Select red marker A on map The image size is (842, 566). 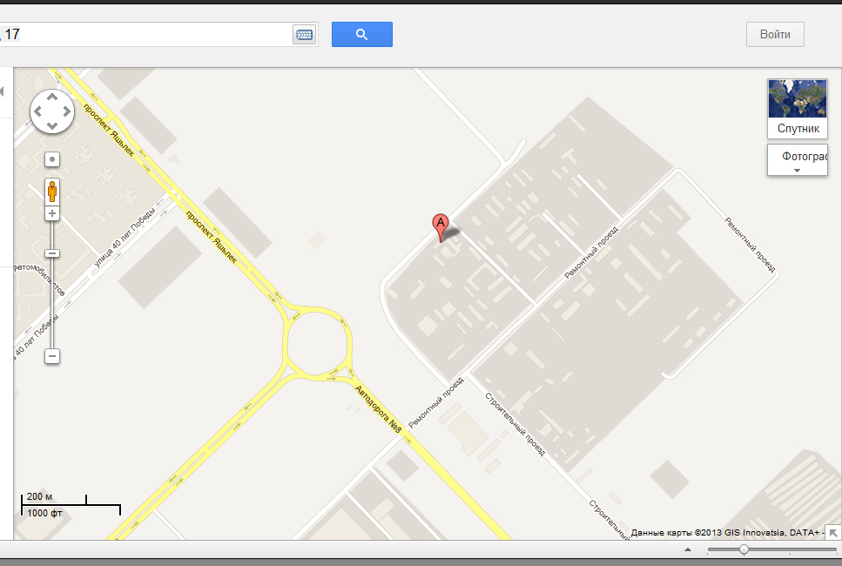441,227
